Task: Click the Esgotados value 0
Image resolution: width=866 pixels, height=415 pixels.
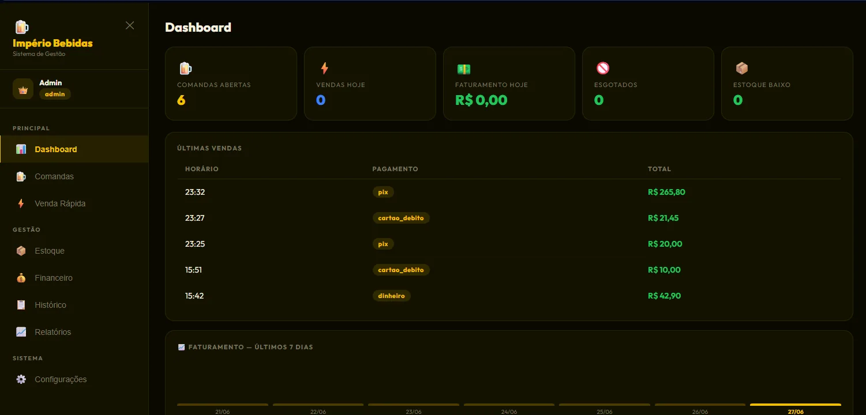Action: pos(599,100)
